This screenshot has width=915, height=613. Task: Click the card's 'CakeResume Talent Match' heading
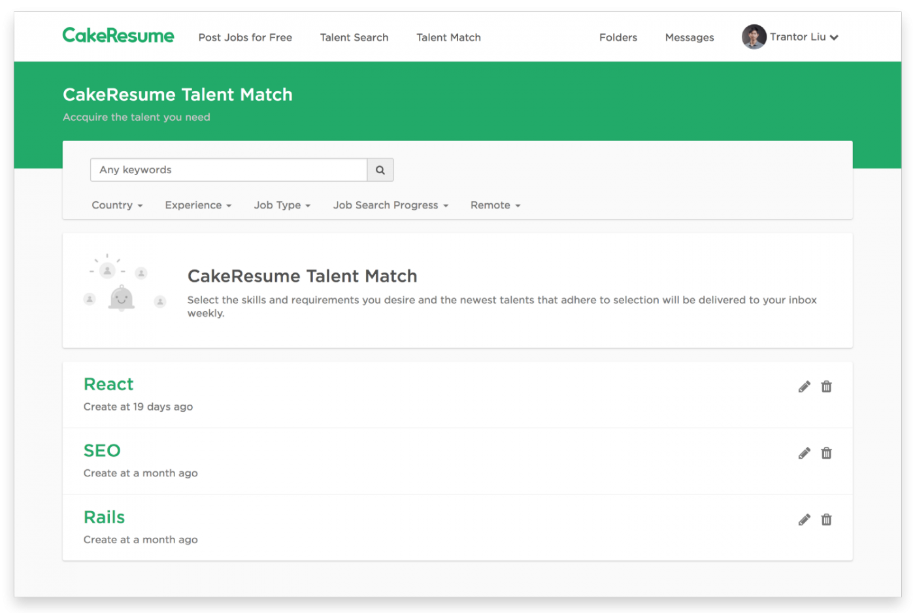302,276
